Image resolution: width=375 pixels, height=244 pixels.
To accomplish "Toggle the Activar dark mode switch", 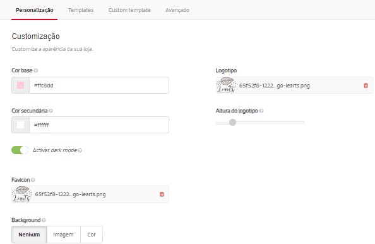I will [x=20, y=150].
